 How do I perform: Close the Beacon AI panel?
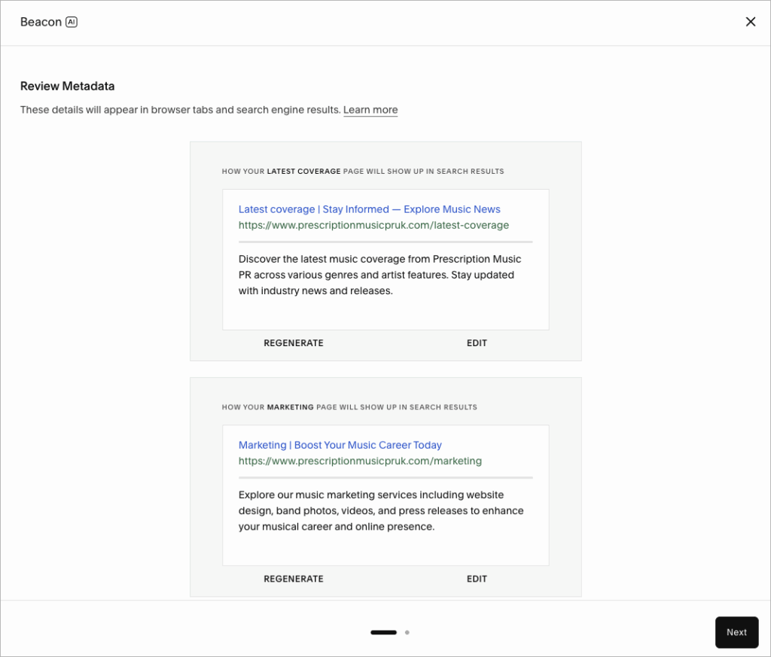click(x=751, y=22)
